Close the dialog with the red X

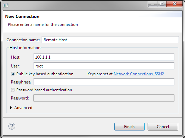174,4
